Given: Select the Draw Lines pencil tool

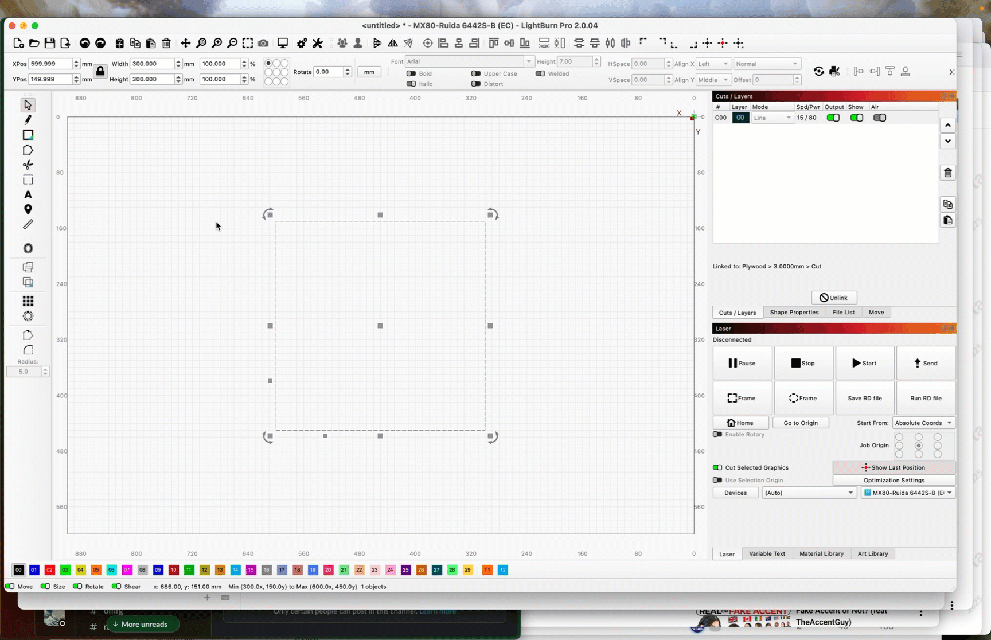Looking at the screenshot, I should [x=28, y=120].
